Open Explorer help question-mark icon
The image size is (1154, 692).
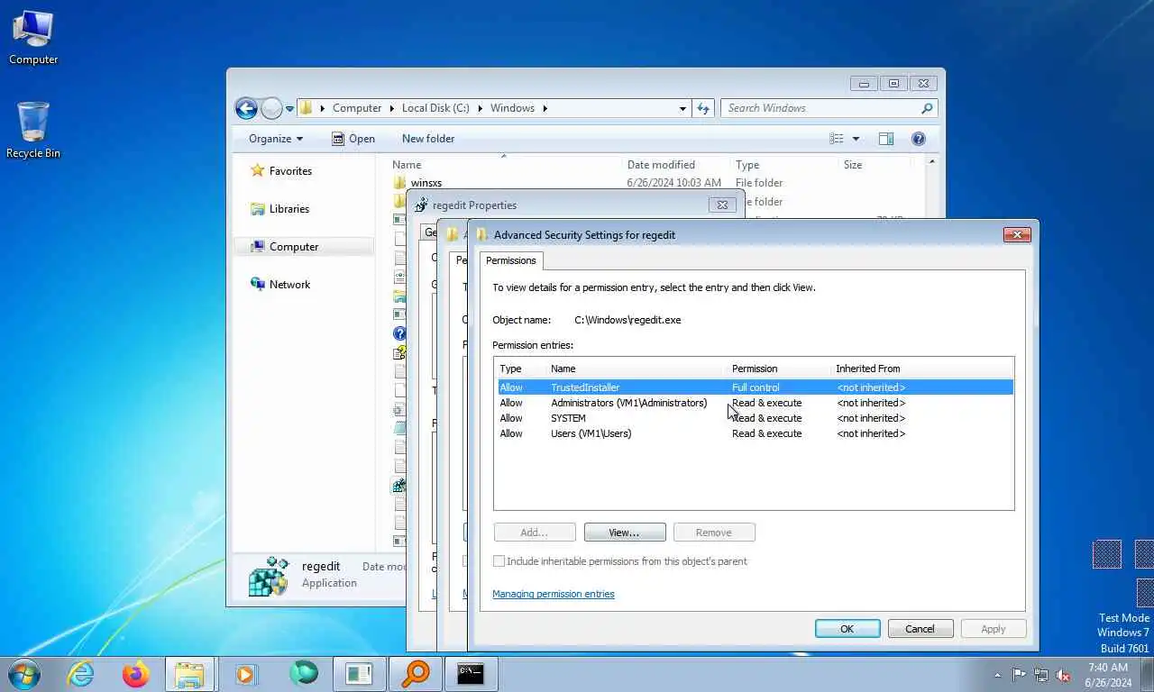(919, 139)
